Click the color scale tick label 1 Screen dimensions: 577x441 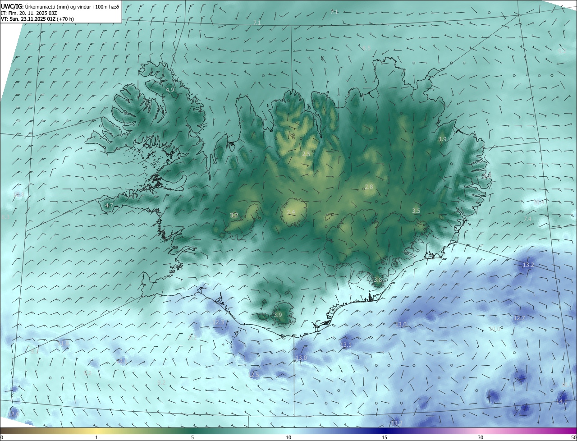tap(96, 437)
